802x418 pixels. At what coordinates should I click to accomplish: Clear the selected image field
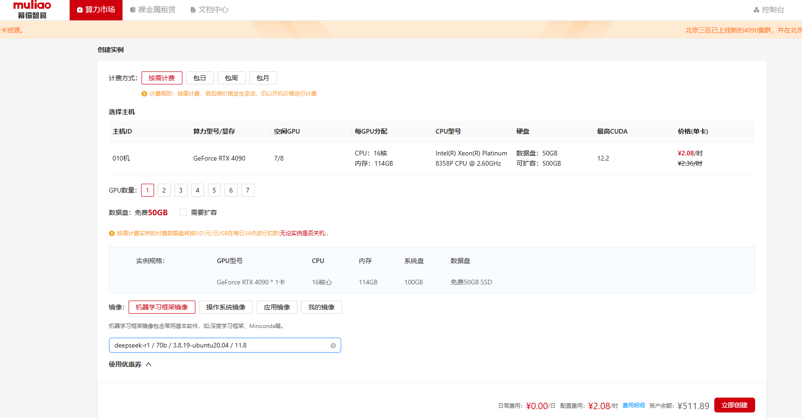tap(333, 346)
